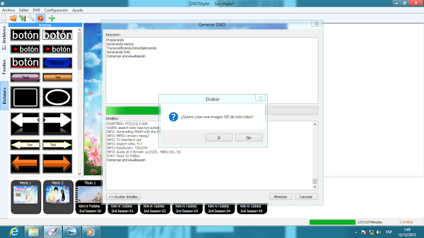Click the volume speaker tray icon

(x=379, y=232)
